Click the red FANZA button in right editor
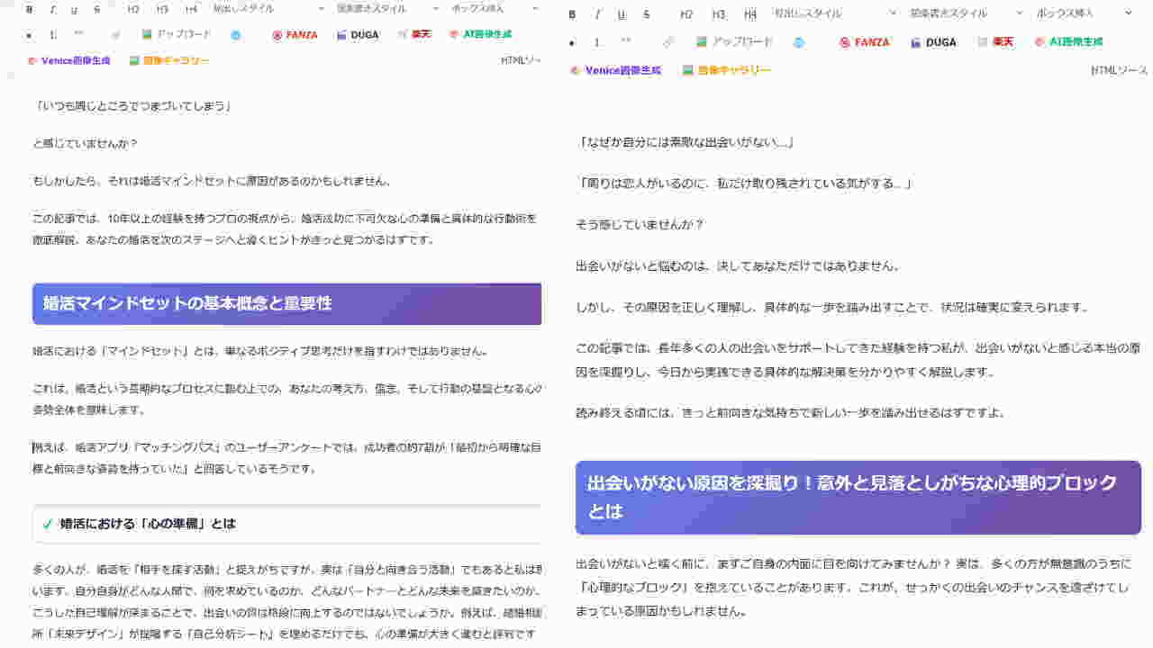 pos(864,42)
